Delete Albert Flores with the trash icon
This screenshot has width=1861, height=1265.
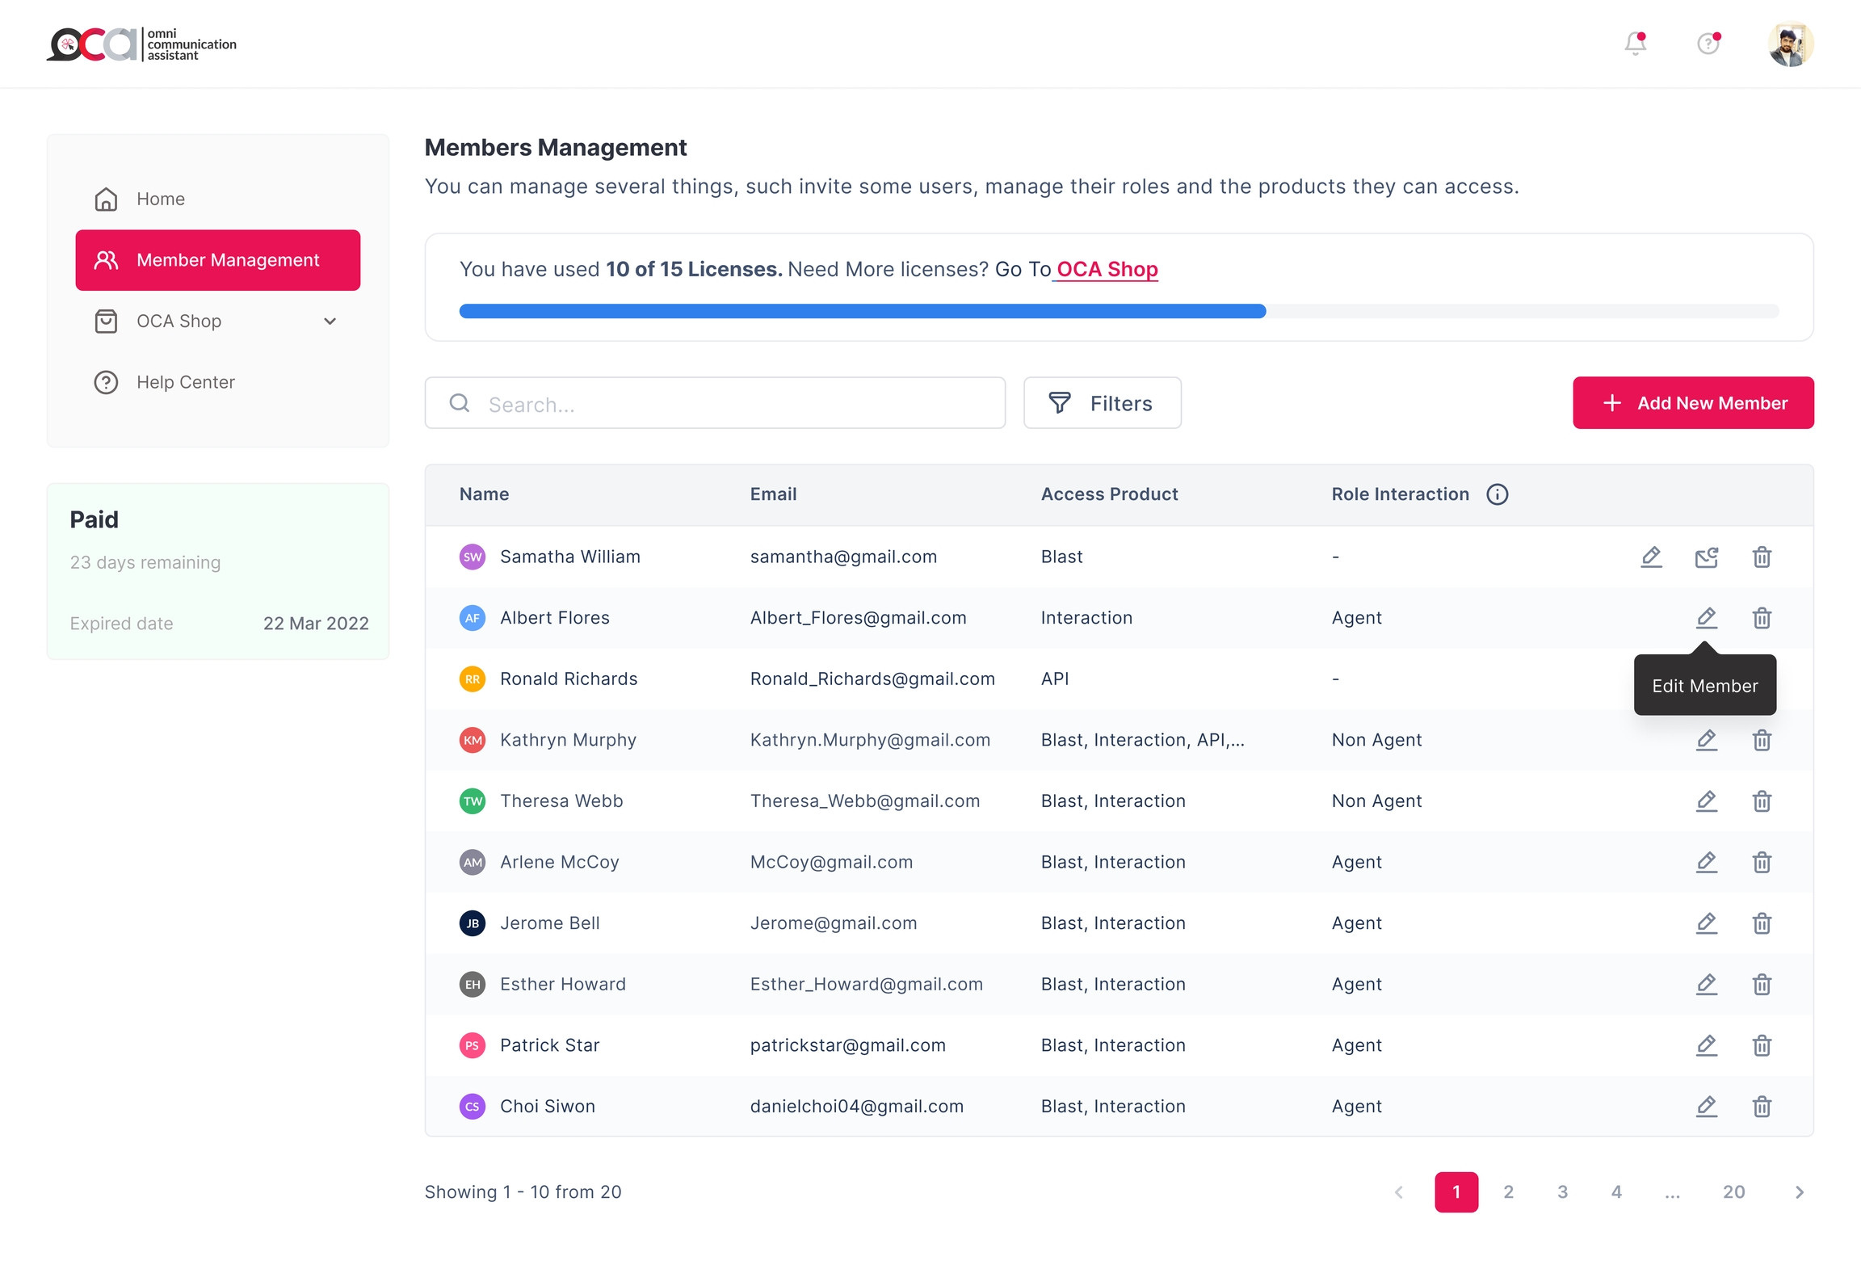(1762, 618)
